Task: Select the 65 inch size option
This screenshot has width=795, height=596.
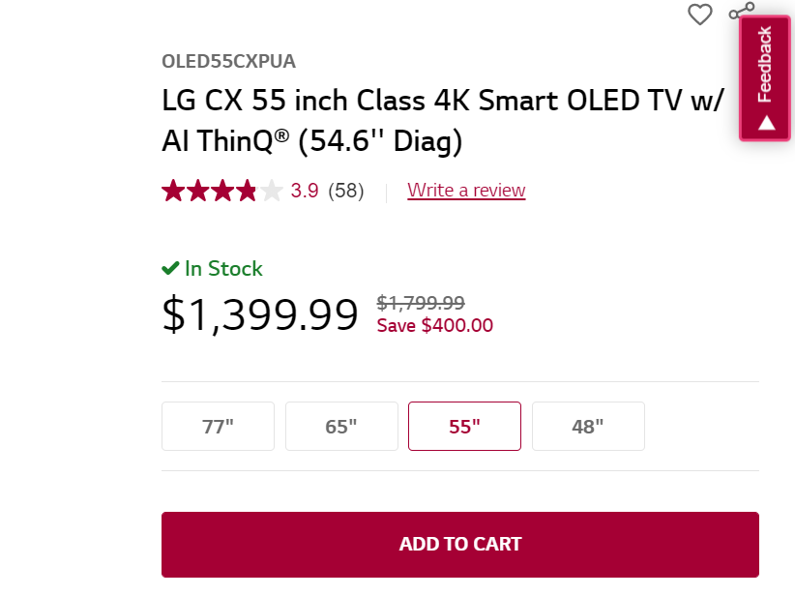Action: pos(341,426)
